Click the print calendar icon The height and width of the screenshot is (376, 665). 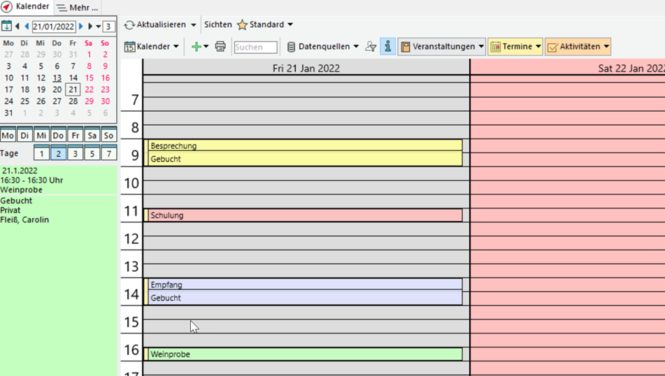220,47
